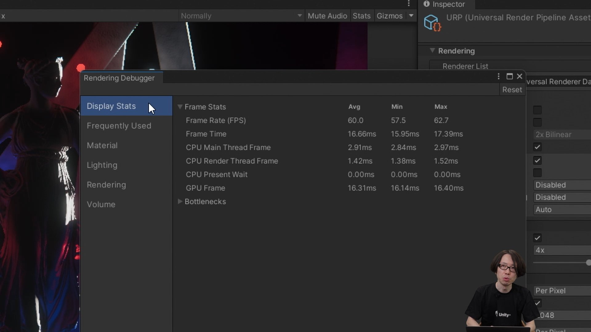Switch to the Material debugger panel
Image resolution: width=591 pixels, height=332 pixels.
(x=102, y=145)
